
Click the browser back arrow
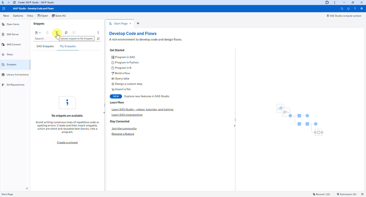pyautogui.click(x=9, y=2)
